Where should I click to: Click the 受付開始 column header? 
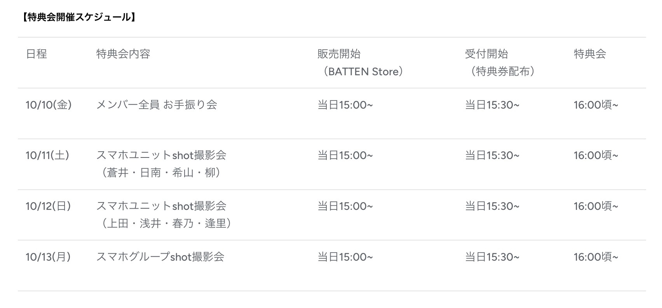486,54
